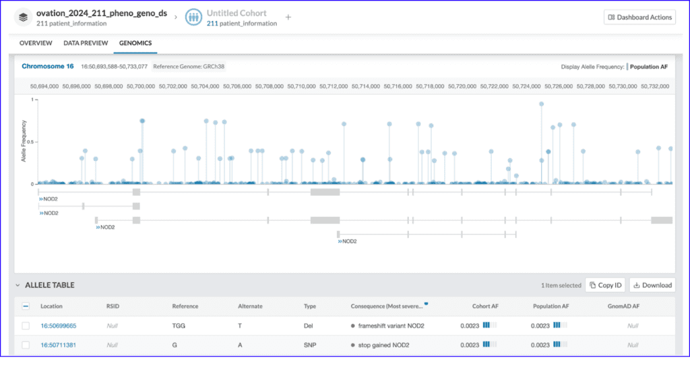Screen dimensions: 690x384
Task: Open location link 16:50711381
Action: [x=58, y=346]
